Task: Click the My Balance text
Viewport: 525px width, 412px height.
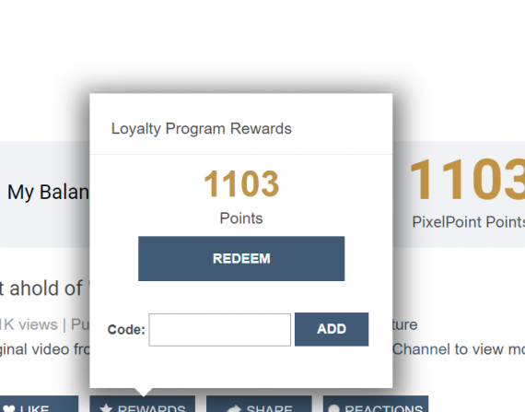Action: [x=48, y=192]
